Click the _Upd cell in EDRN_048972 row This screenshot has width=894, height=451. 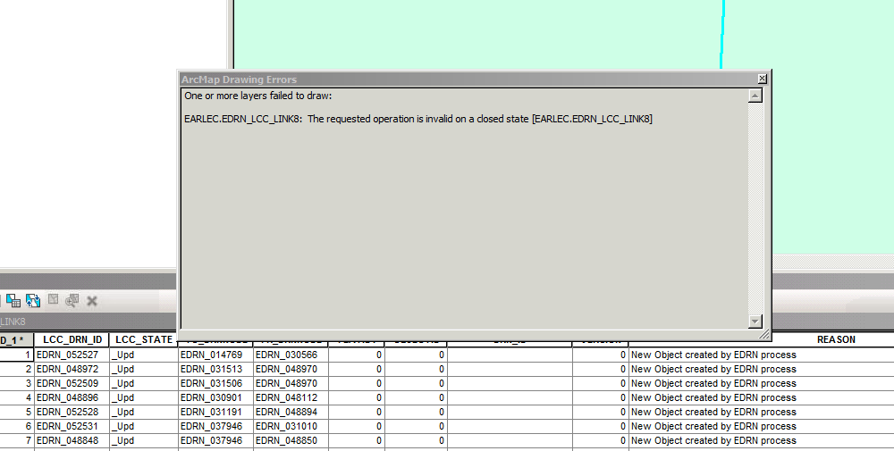144,369
